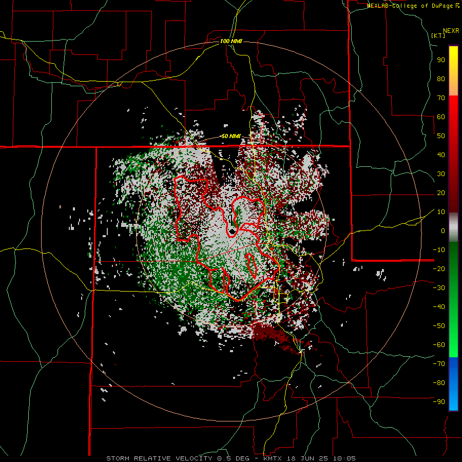Viewport: 462px width, 462px height.
Task: Click the '-50' value on the velocity scale
Action: tap(439, 326)
